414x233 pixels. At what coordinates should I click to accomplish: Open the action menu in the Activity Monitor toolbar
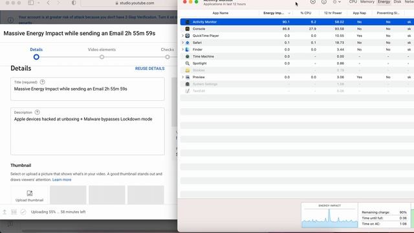[336, 2]
